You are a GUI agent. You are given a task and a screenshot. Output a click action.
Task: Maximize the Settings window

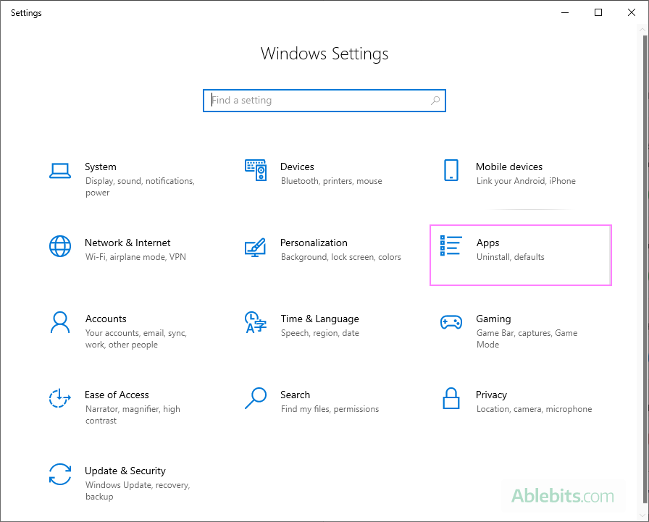[598, 12]
